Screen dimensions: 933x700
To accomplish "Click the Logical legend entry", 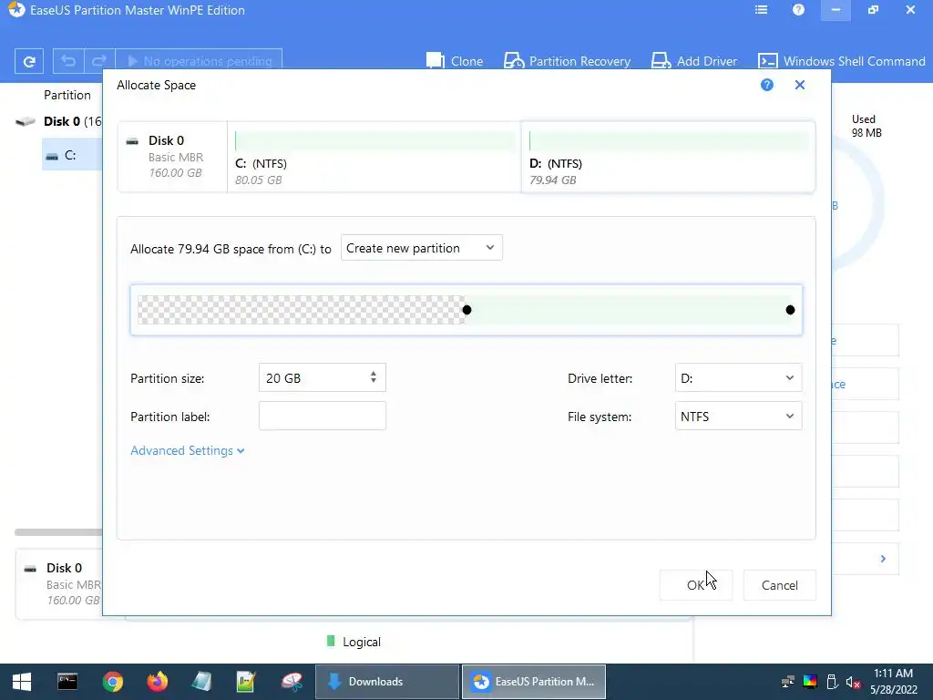I will click(x=354, y=642).
